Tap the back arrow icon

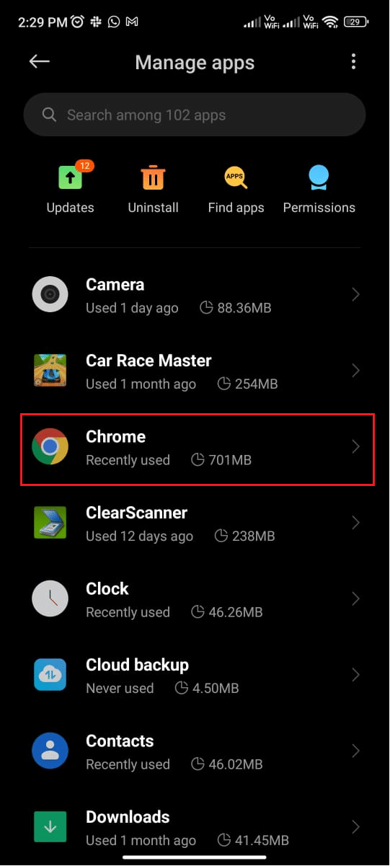click(x=39, y=62)
